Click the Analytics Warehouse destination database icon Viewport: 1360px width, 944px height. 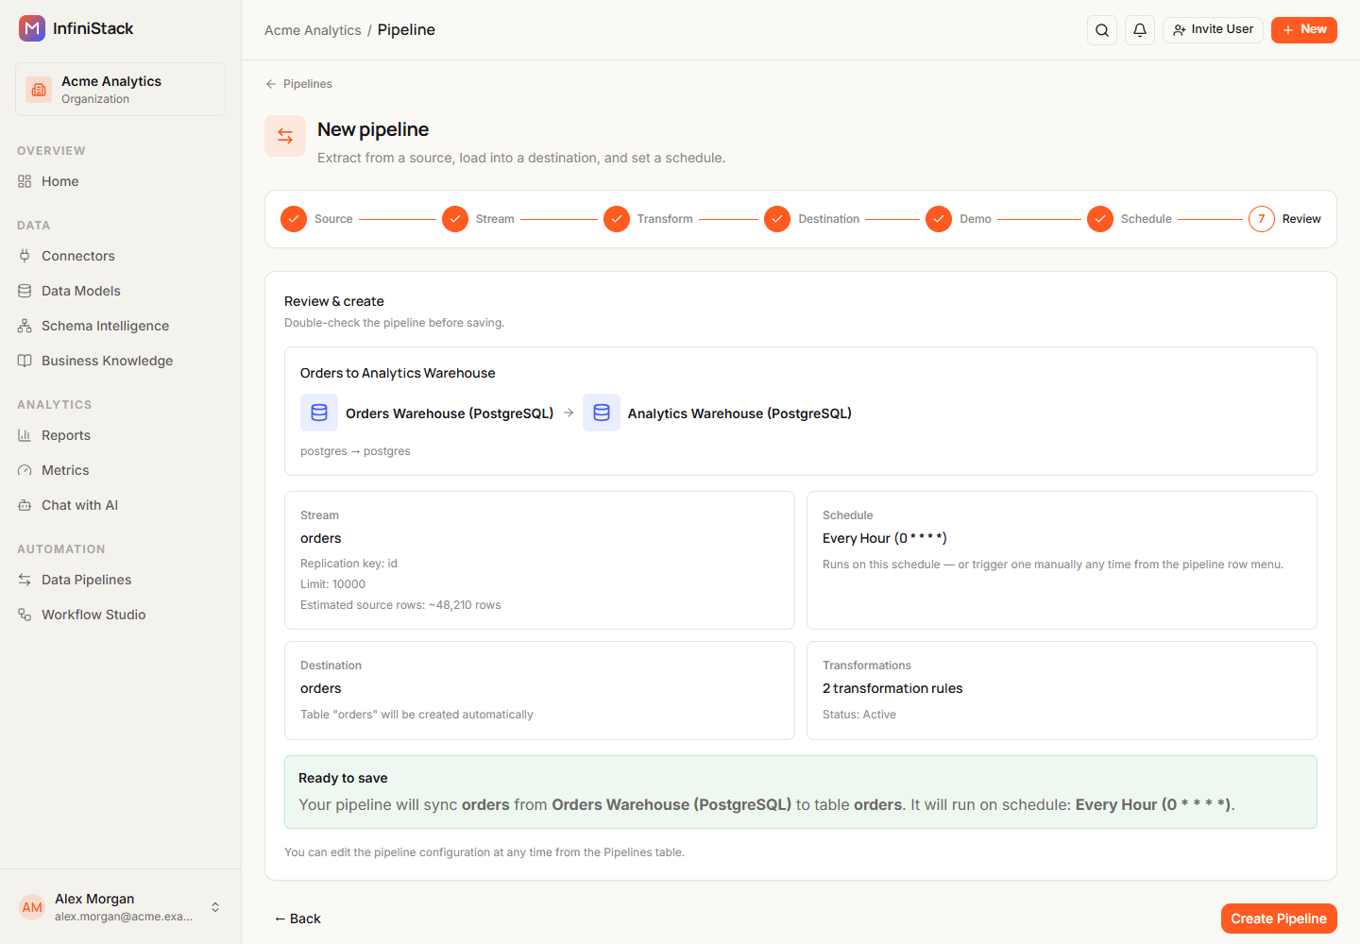602,413
